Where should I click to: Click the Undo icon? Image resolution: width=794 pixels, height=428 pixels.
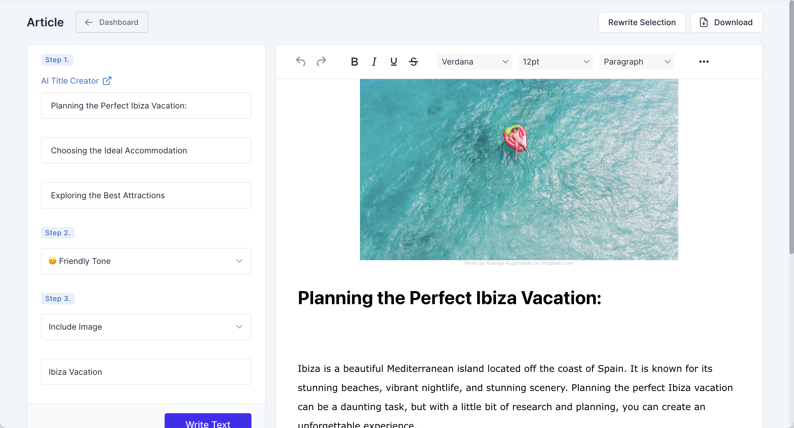pos(301,62)
